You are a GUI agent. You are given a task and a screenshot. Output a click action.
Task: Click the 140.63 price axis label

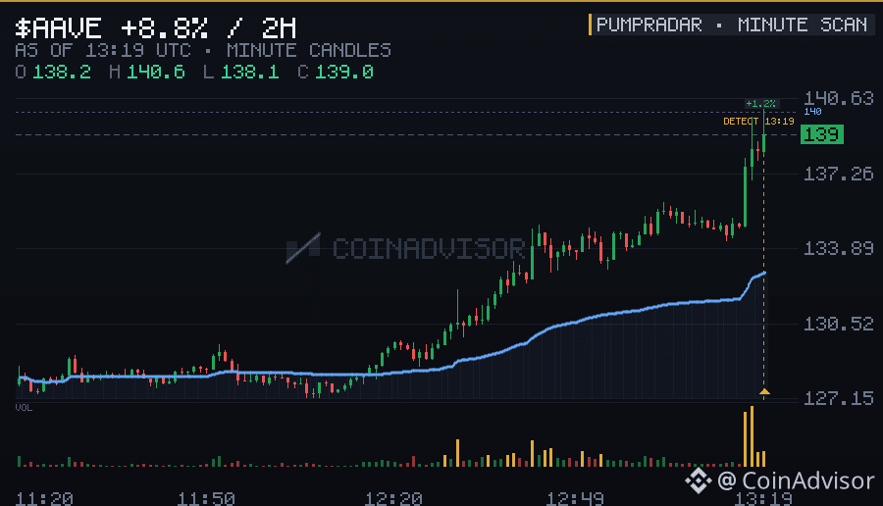click(839, 98)
